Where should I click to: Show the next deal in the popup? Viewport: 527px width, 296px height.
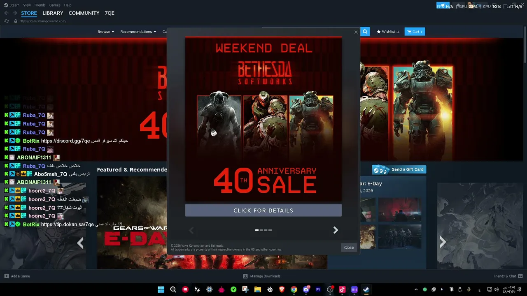pyautogui.click(x=336, y=230)
